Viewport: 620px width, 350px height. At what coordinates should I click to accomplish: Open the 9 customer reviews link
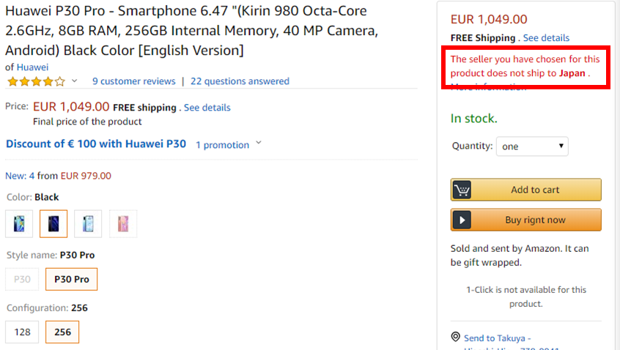(133, 81)
